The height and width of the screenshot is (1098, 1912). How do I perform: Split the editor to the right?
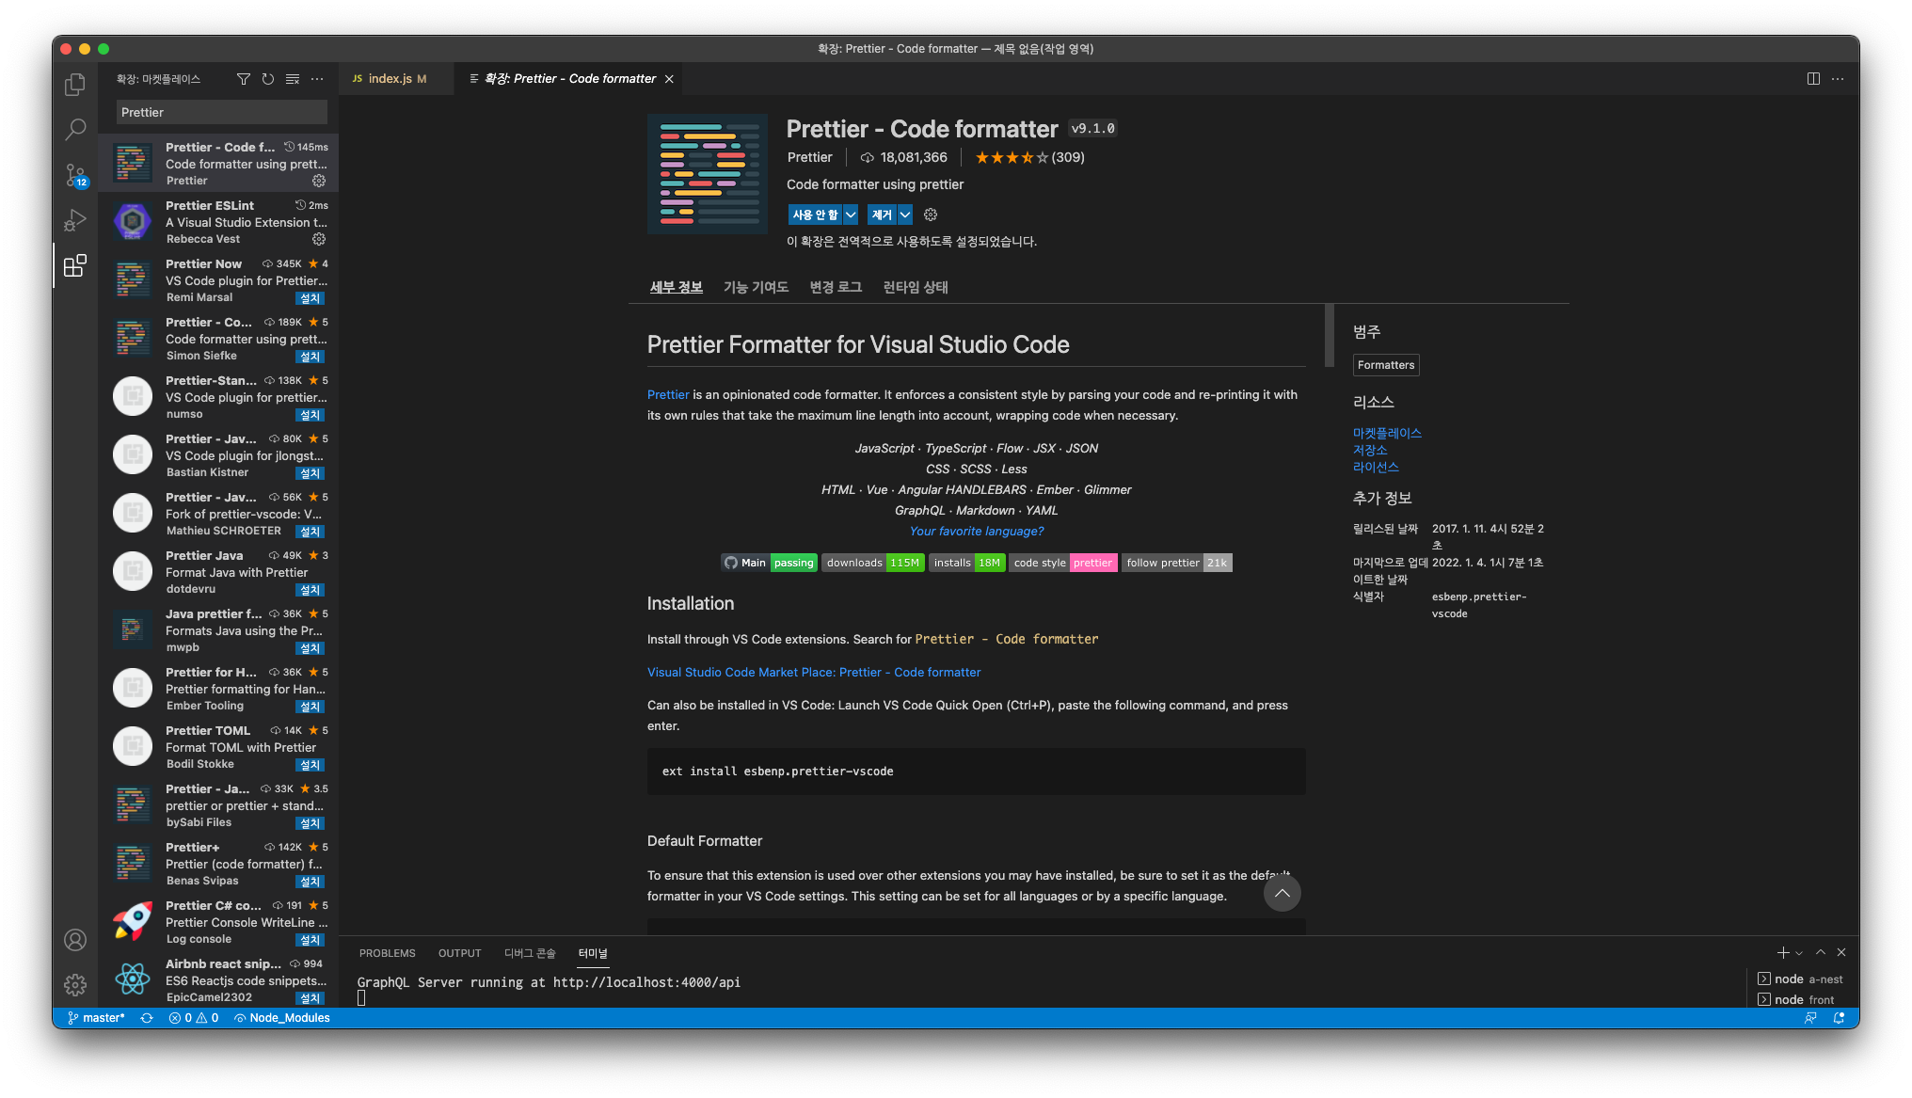coord(1813,79)
